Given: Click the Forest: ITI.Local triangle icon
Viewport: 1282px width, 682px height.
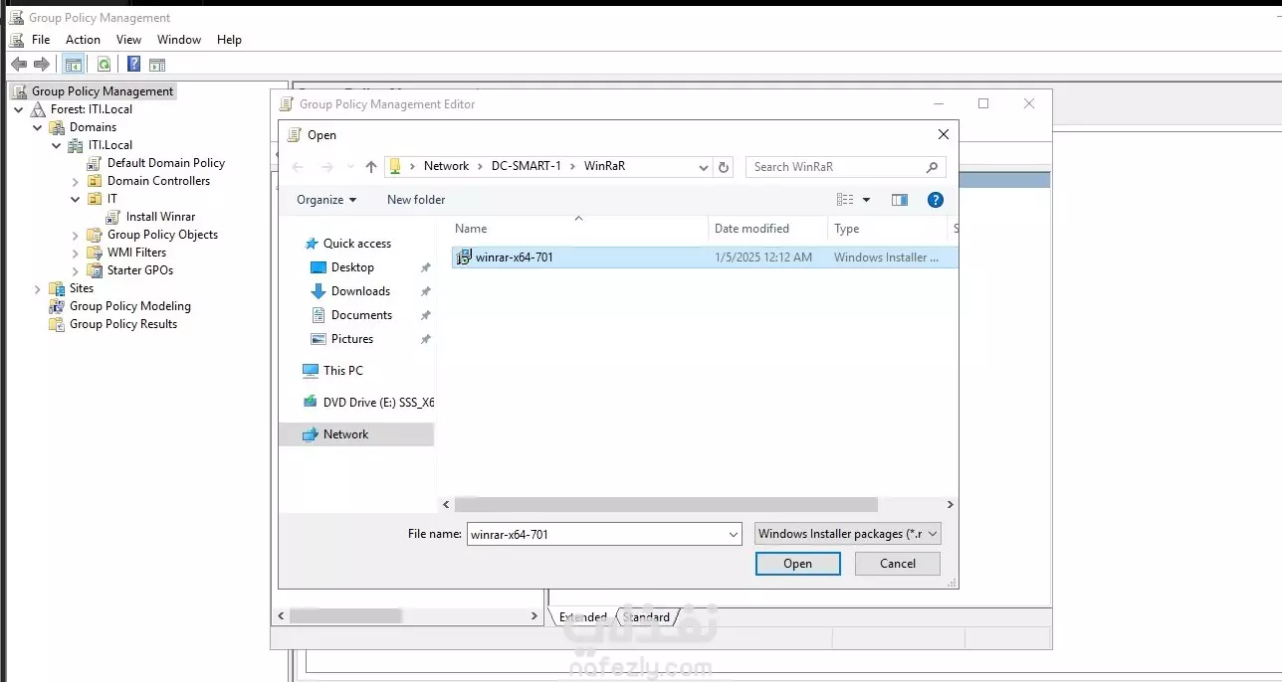Looking at the screenshot, I should pos(38,109).
